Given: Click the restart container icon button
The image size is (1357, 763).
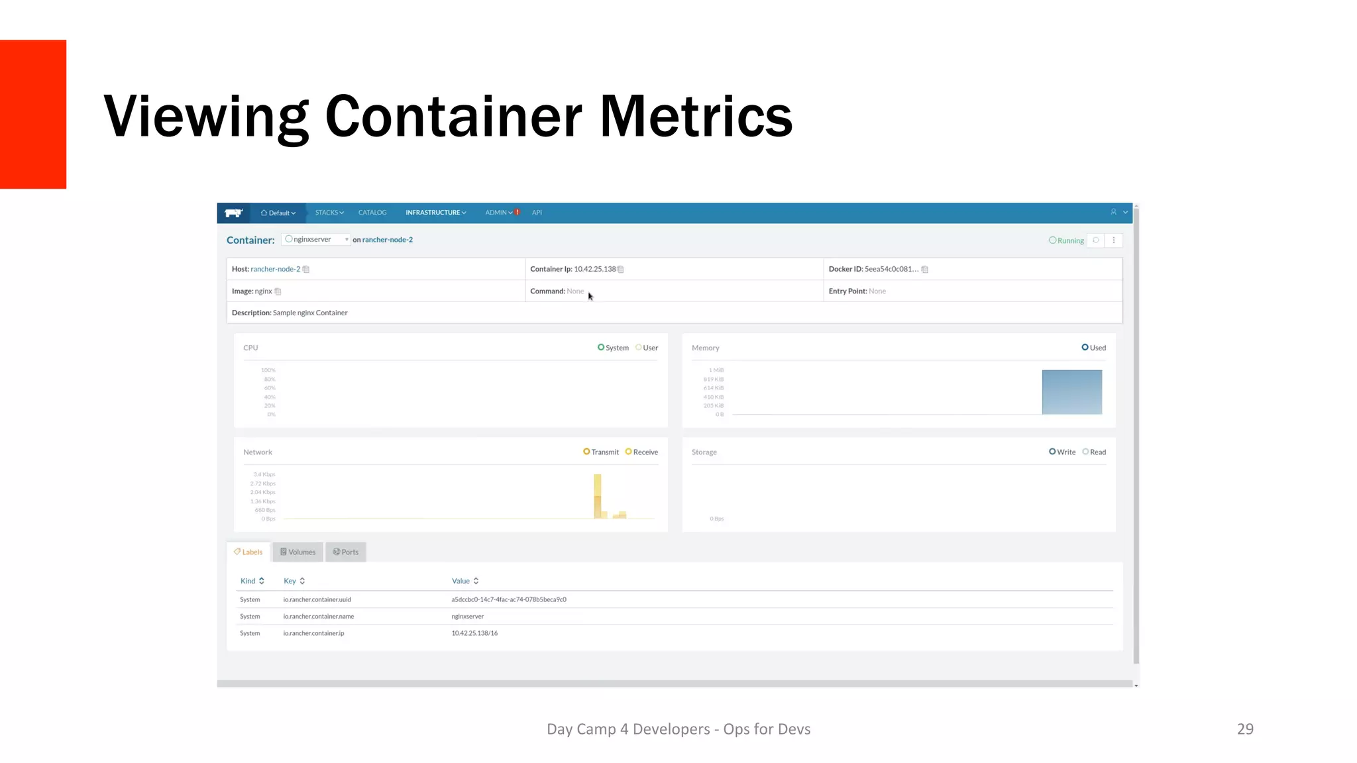Looking at the screenshot, I should coord(1096,240).
